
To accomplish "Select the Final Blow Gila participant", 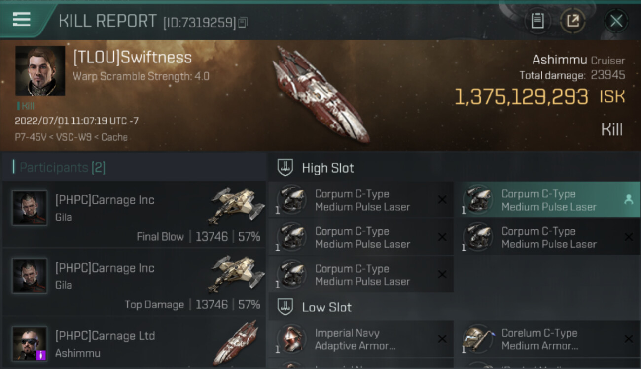I will click(133, 215).
